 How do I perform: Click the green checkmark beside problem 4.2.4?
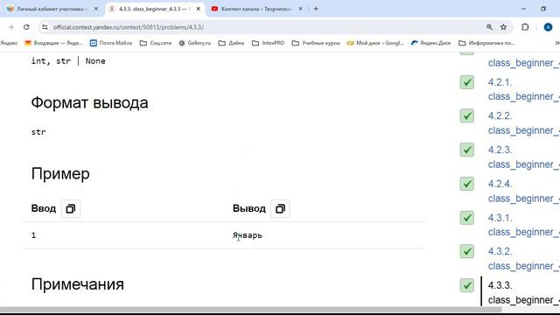tap(466, 184)
